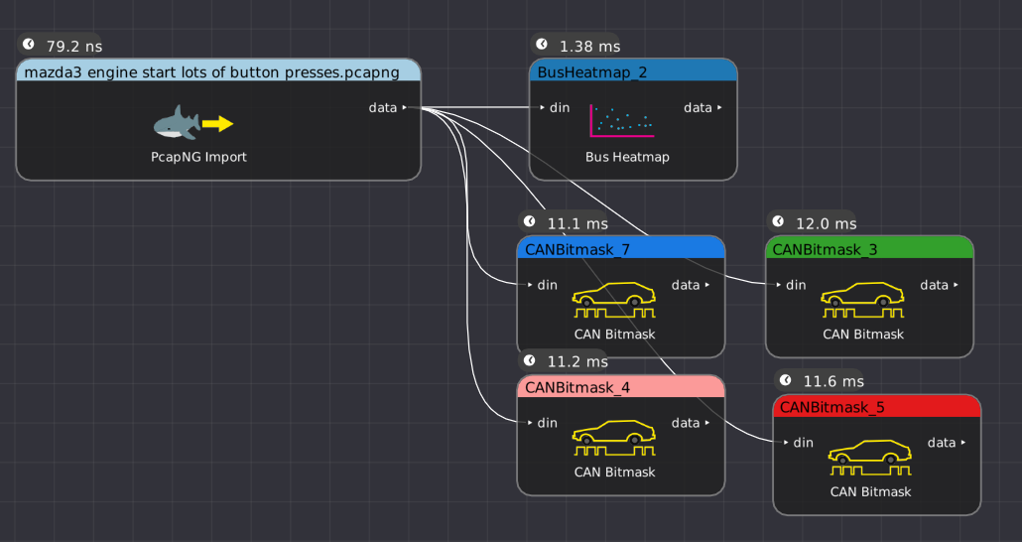
Task: Click the CAN Bitmask label in CANBitmask_5
Action: click(870, 491)
